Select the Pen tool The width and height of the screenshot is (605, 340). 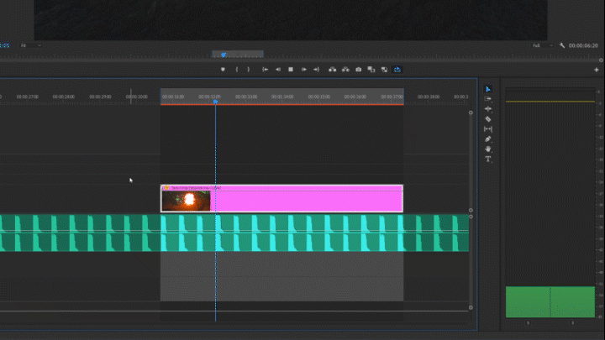(488, 139)
